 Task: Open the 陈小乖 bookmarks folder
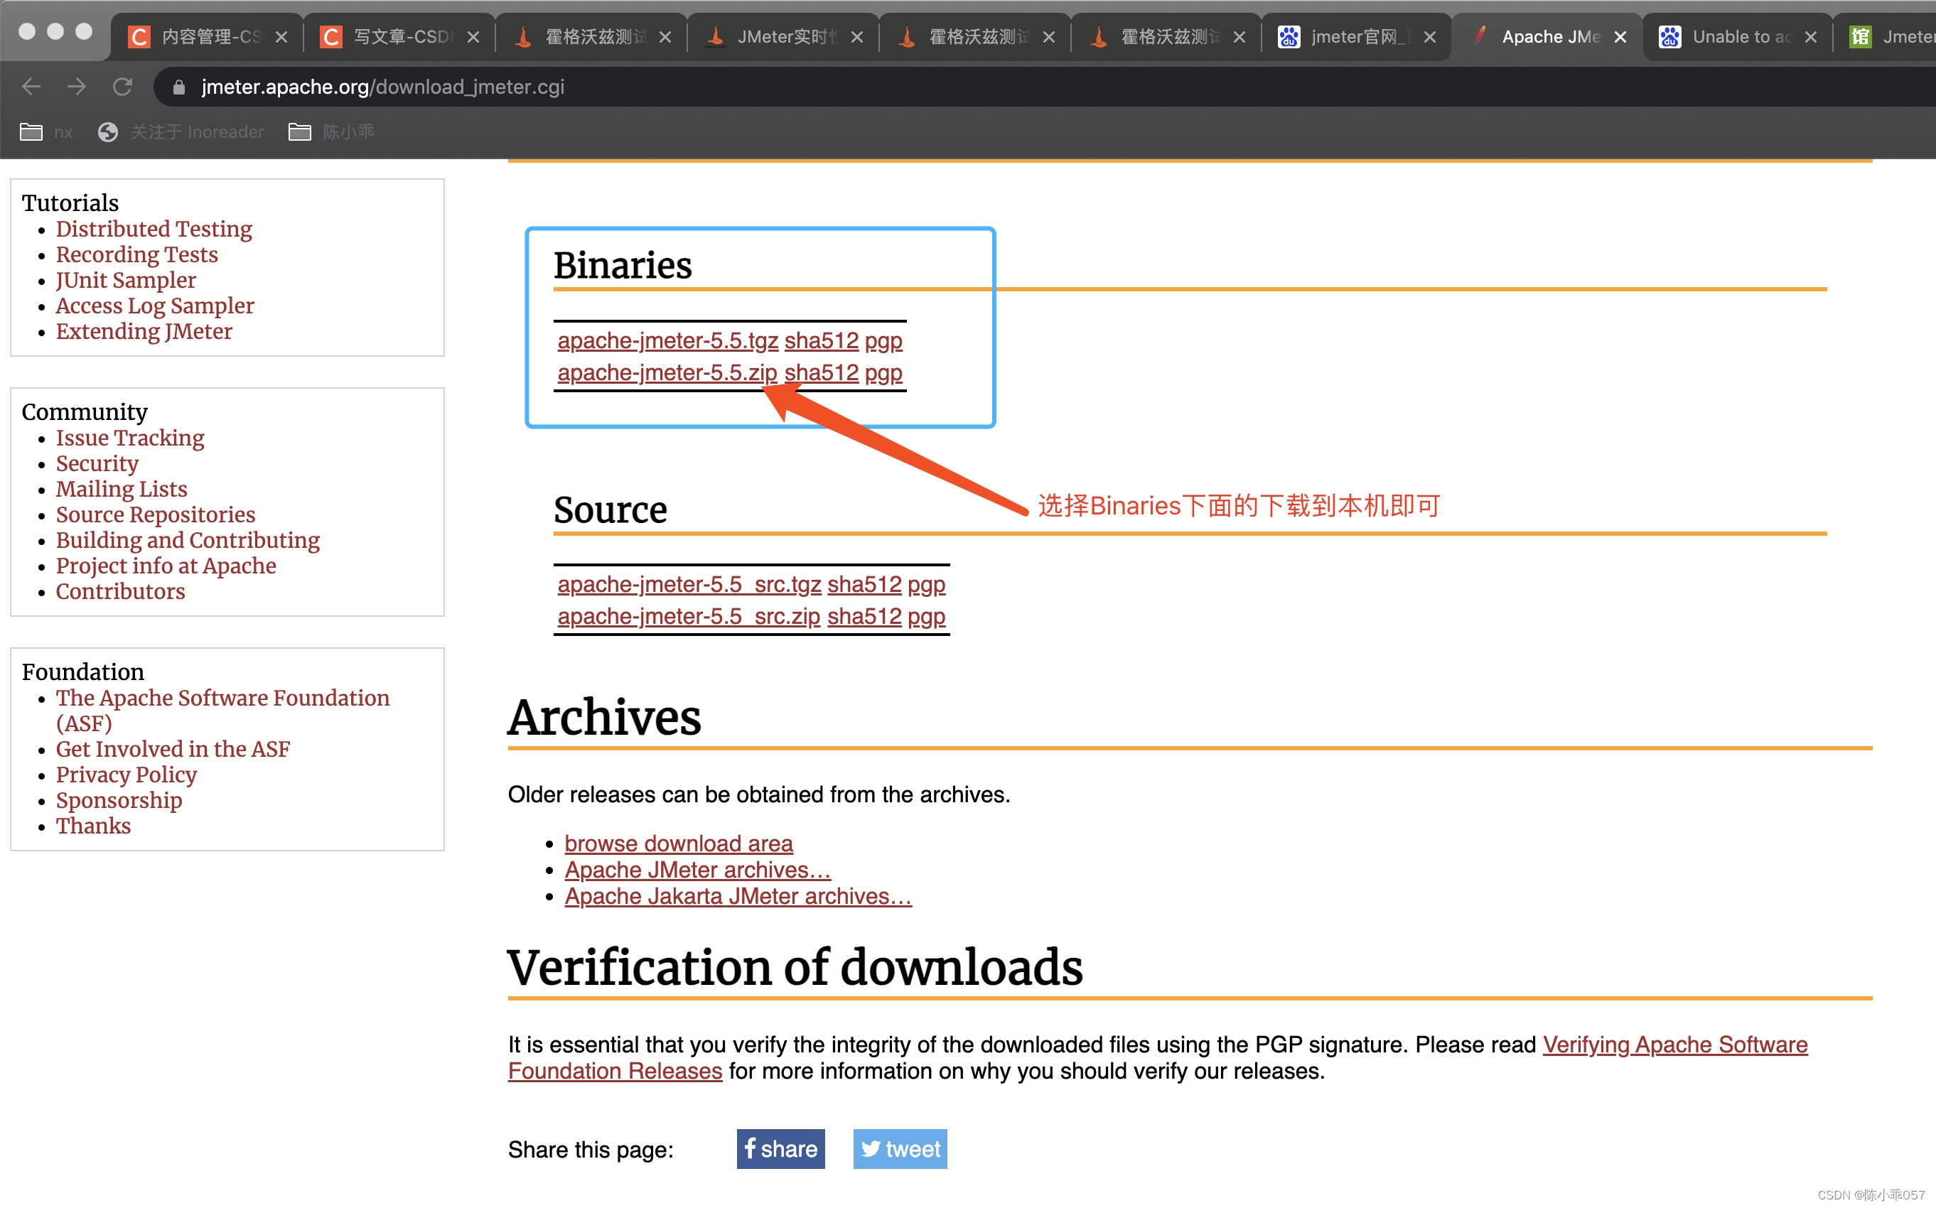pyautogui.click(x=330, y=132)
